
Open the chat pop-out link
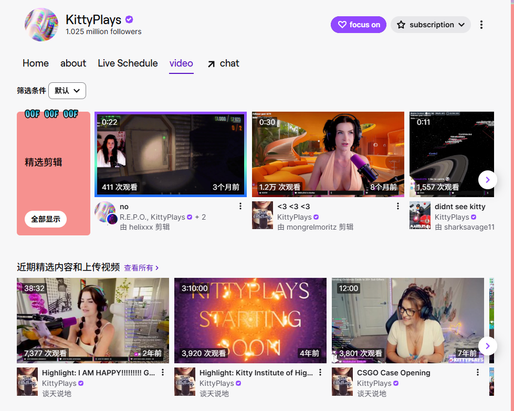tap(223, 63)
